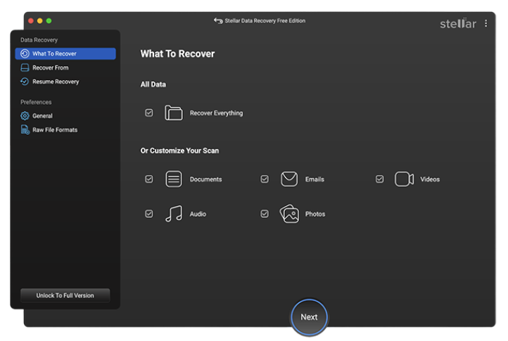This screenshot has height=341, width=508.
Task: Click the Documents file type icon
Action: point(173,179)
